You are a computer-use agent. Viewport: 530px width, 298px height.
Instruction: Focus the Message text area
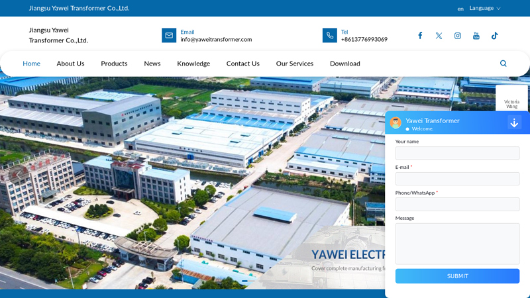point(457,244)
